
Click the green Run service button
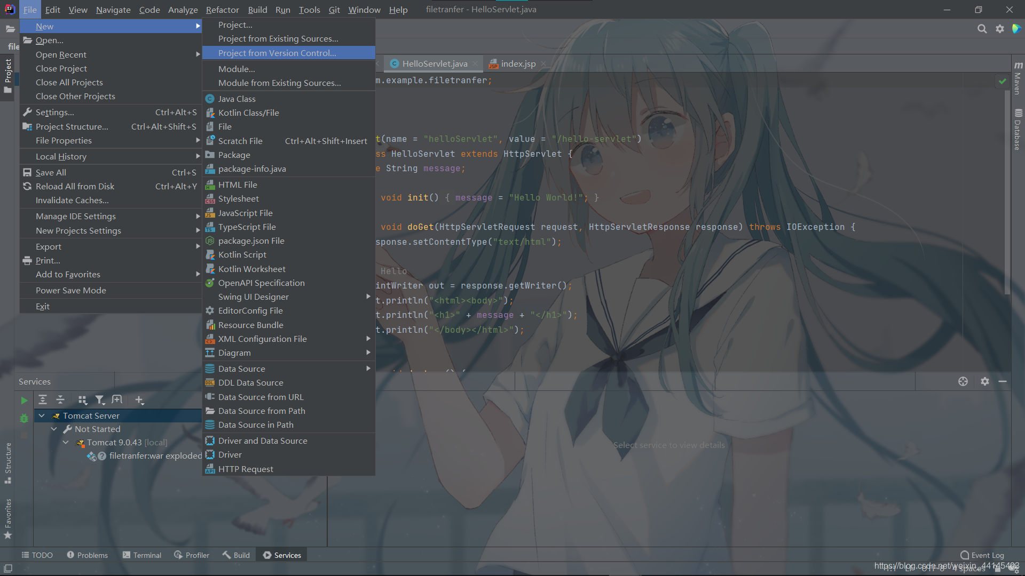(x=24, y=400)
